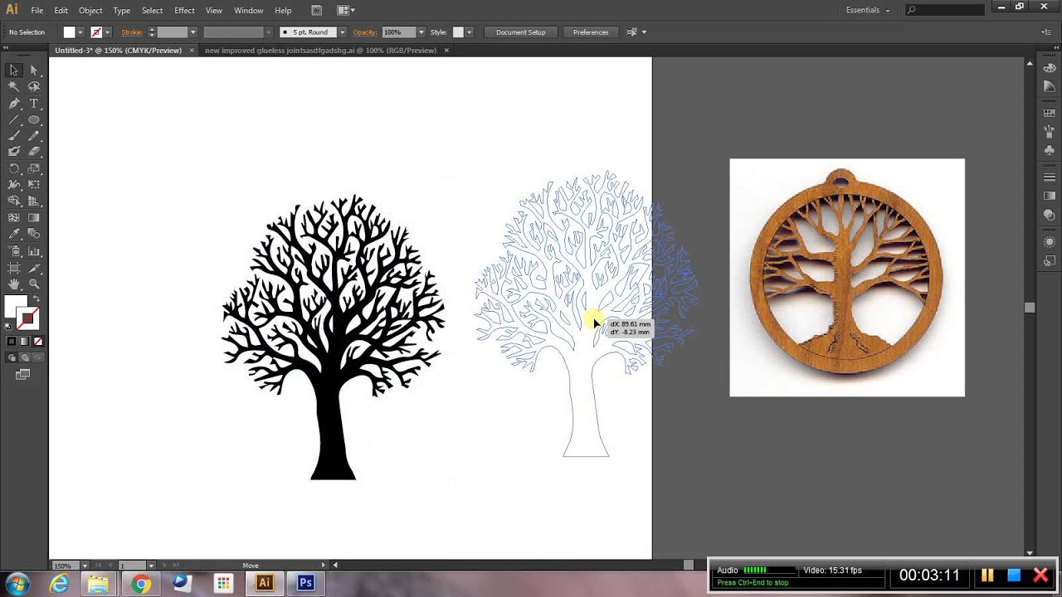Image resolution: width=1062 pixels, height=597 pixels.
Task: Open the Swatches panel icon
Action: 1050,111
